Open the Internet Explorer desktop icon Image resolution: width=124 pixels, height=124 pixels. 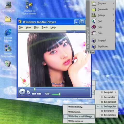coord(8,32)
